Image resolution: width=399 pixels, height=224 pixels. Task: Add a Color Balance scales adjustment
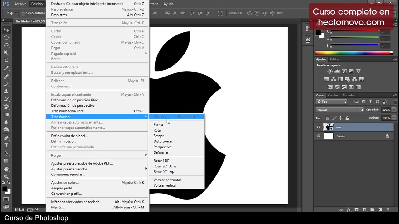[x=334, y=79]
